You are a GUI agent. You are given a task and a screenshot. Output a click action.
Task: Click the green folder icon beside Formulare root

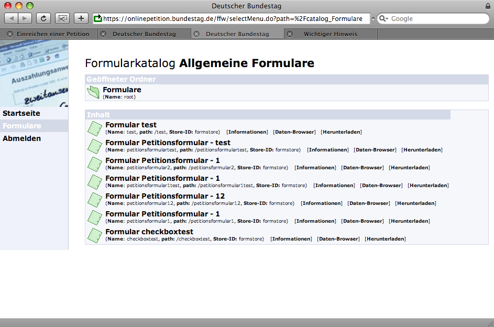click(93, 93)
